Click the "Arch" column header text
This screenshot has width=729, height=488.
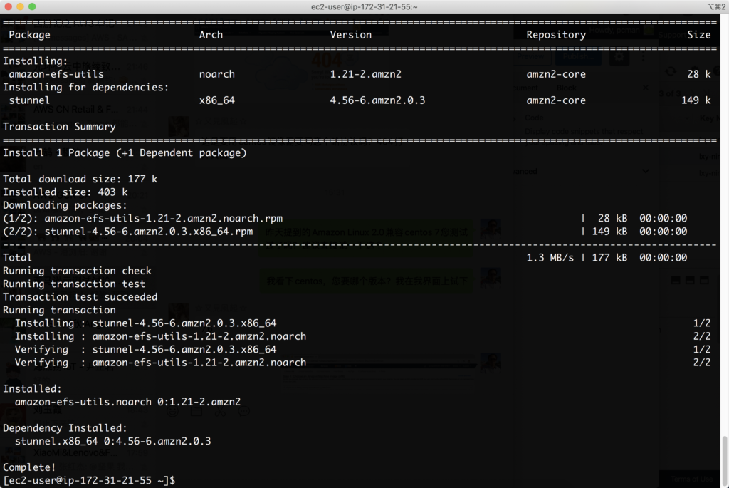[x=211, y=35]
